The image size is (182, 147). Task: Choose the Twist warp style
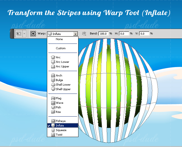tap(63, 135)
